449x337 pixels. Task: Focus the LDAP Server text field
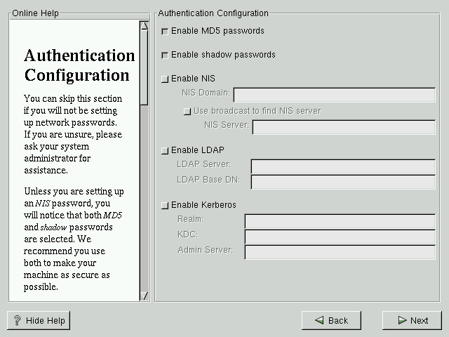tap(342, 166)
